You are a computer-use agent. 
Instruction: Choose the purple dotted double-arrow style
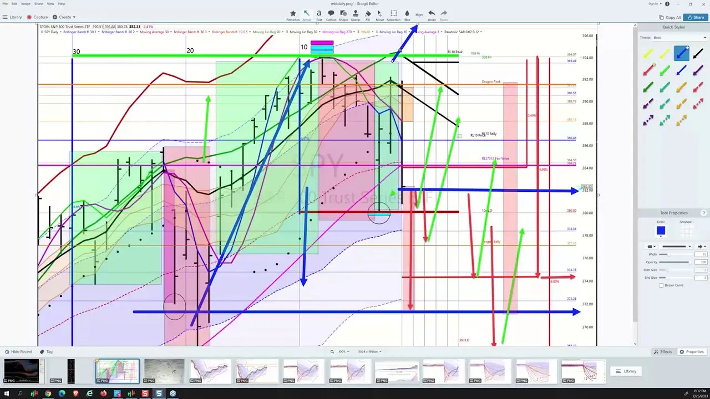click(x=648, y=120)
